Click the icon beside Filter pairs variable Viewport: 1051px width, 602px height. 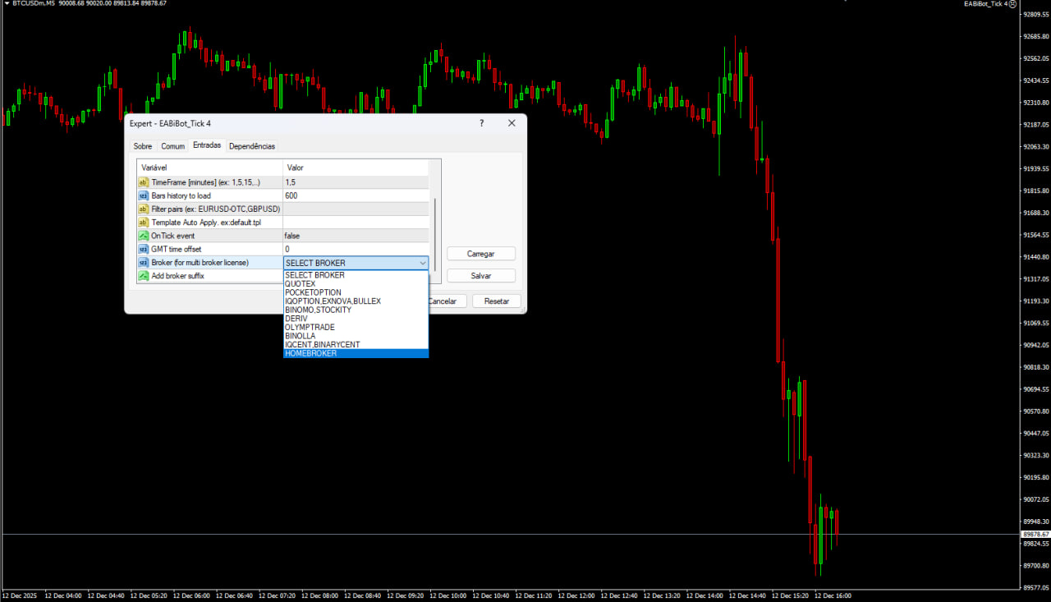pos(143,209)
